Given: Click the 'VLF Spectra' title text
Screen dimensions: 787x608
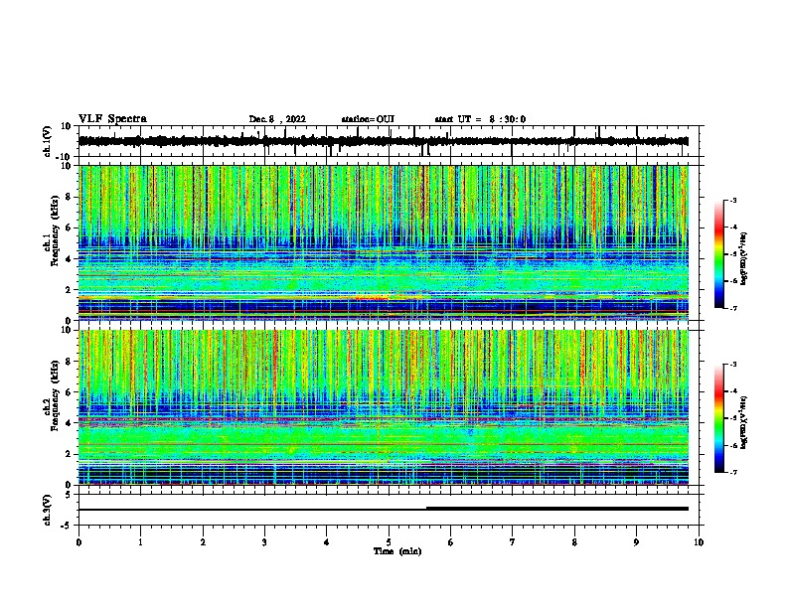Looking at the screenshot, I should (x=112, y=119).
